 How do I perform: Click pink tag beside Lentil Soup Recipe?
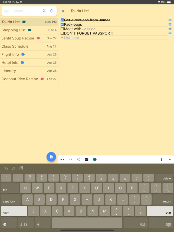[x=38, y=38]
